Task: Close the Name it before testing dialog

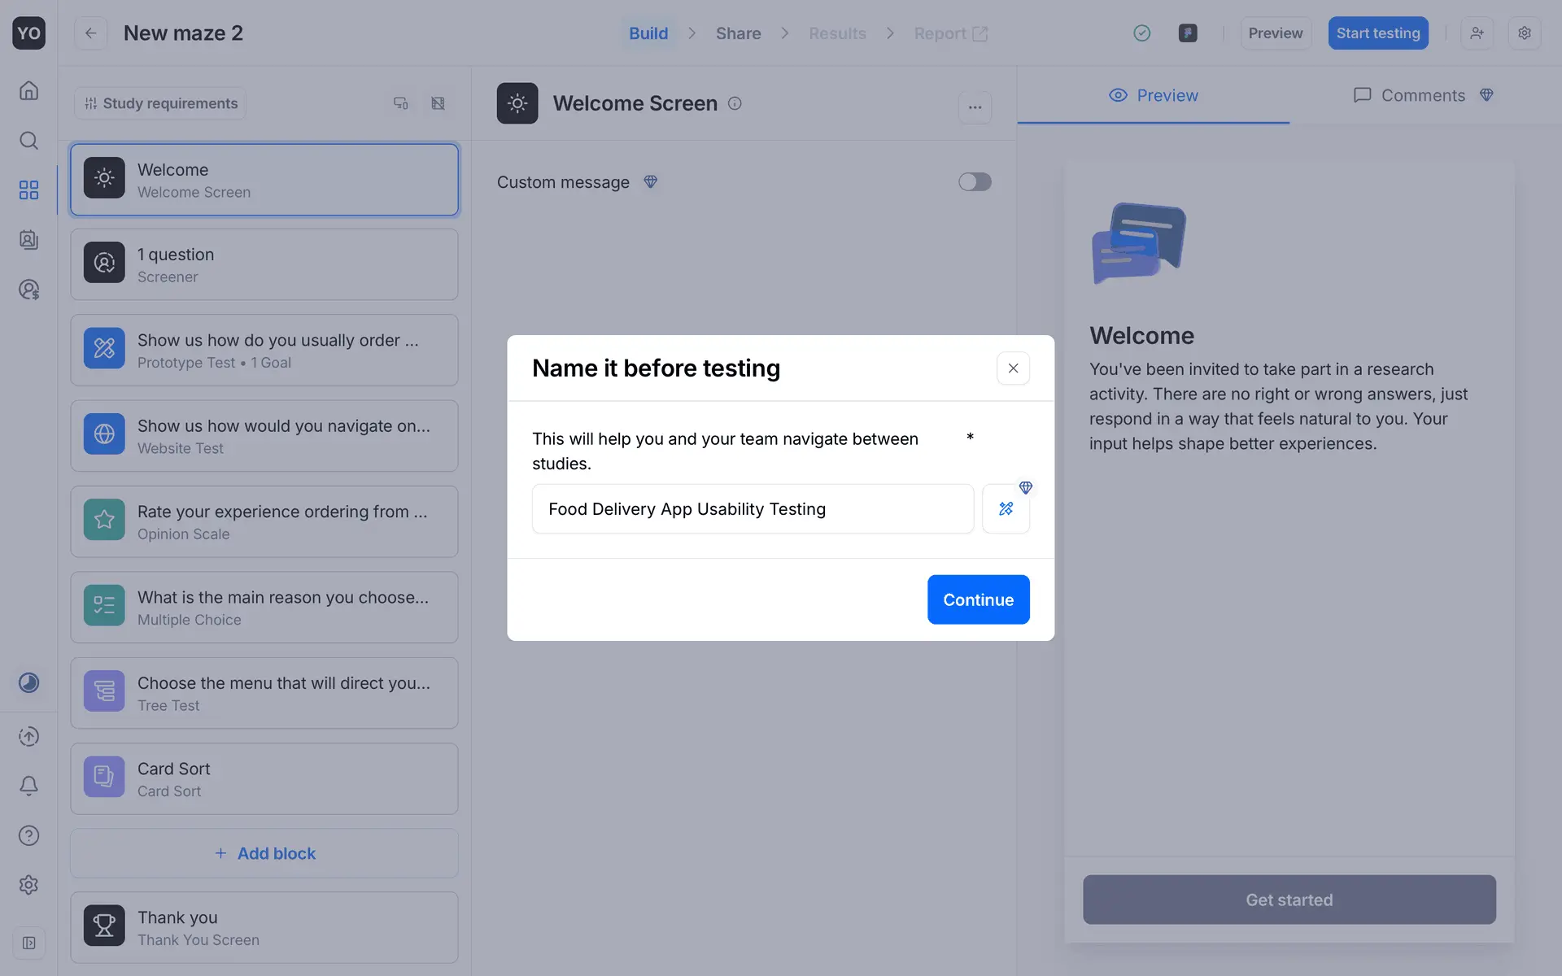Action: point(1013,368)
